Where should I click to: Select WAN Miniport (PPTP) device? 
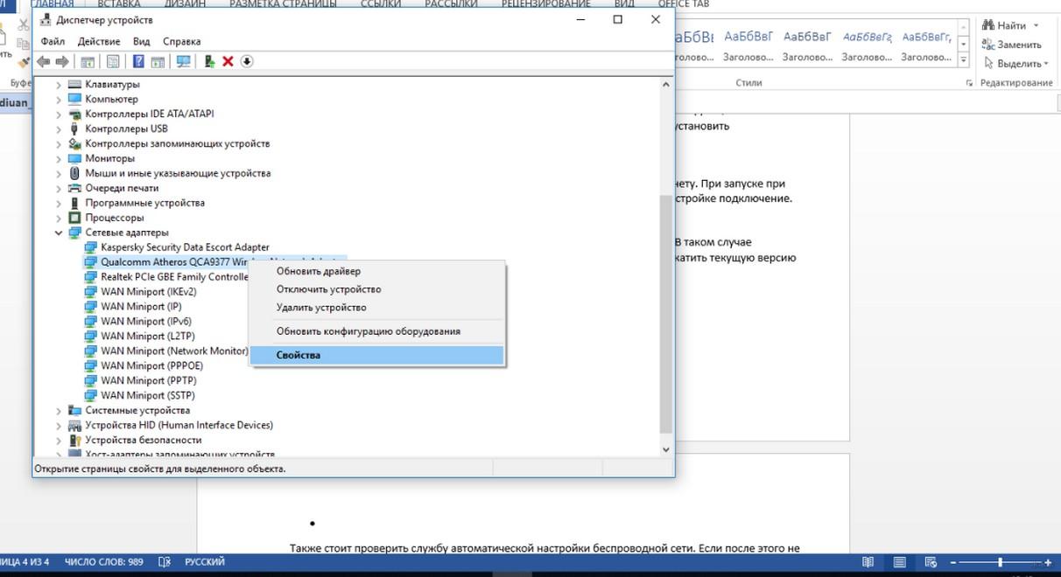pyautogui.click(x=148, y=381)
